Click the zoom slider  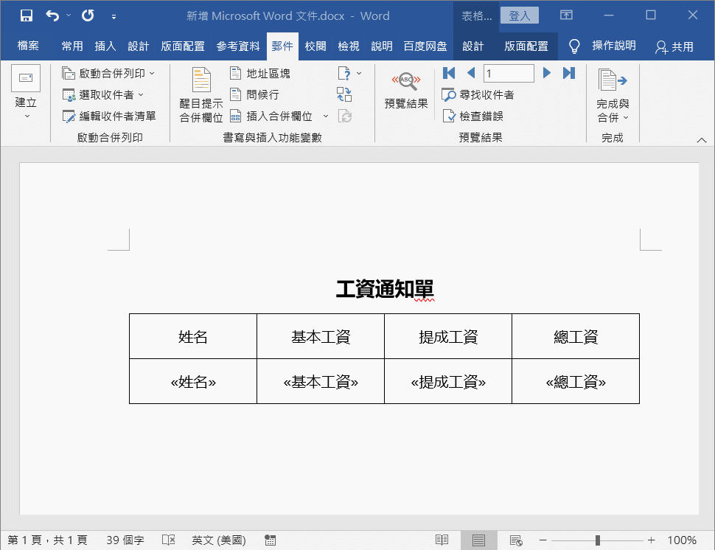(597, 540)
